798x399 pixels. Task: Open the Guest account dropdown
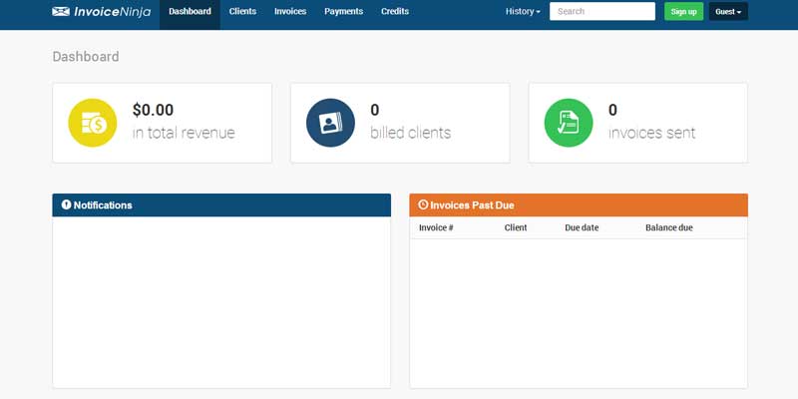pos(728,12)
